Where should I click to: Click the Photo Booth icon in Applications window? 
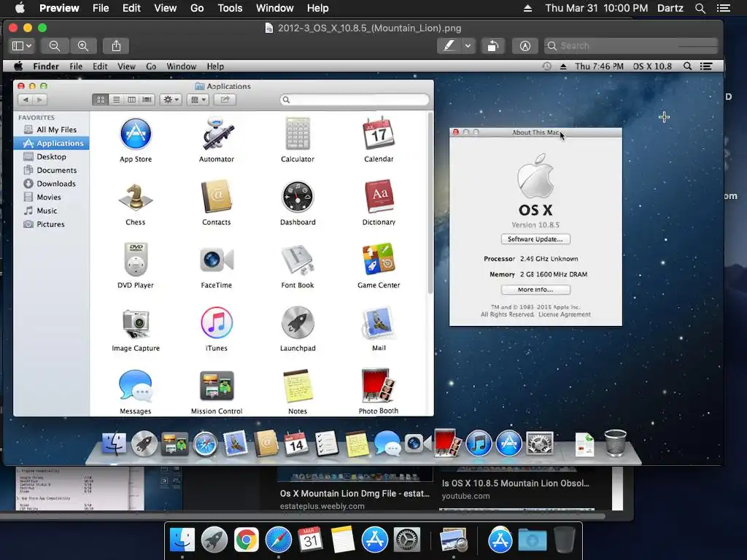tap(379, 386)
